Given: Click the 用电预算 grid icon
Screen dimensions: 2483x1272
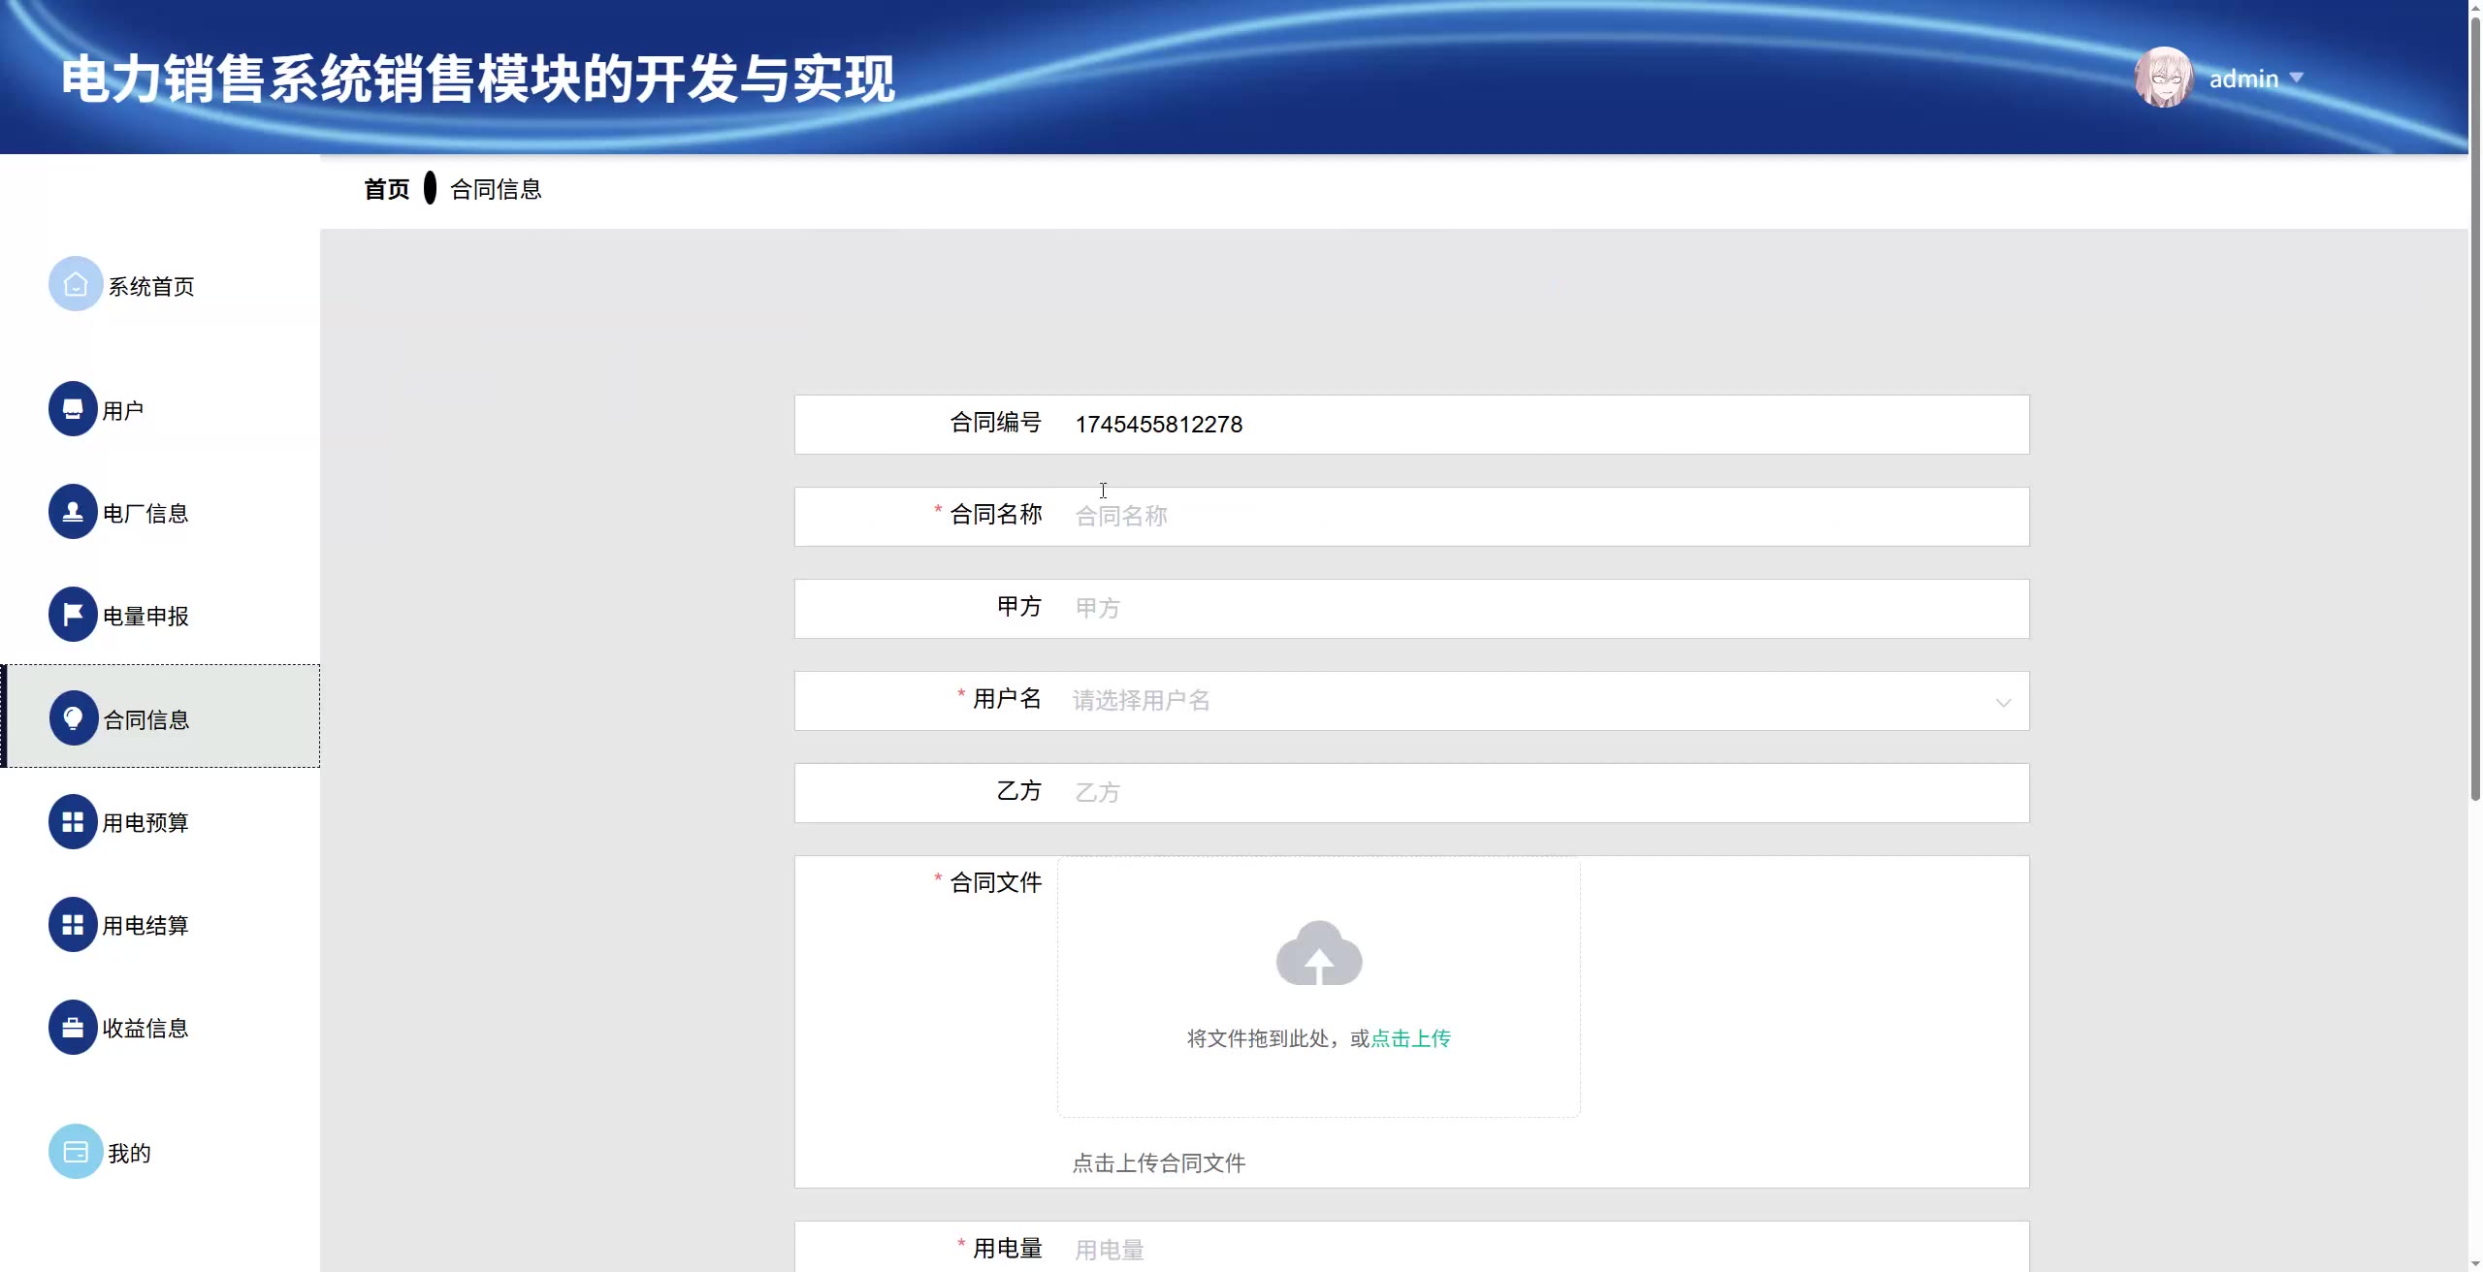Looking at the screenshot, I should pos(73,822).
